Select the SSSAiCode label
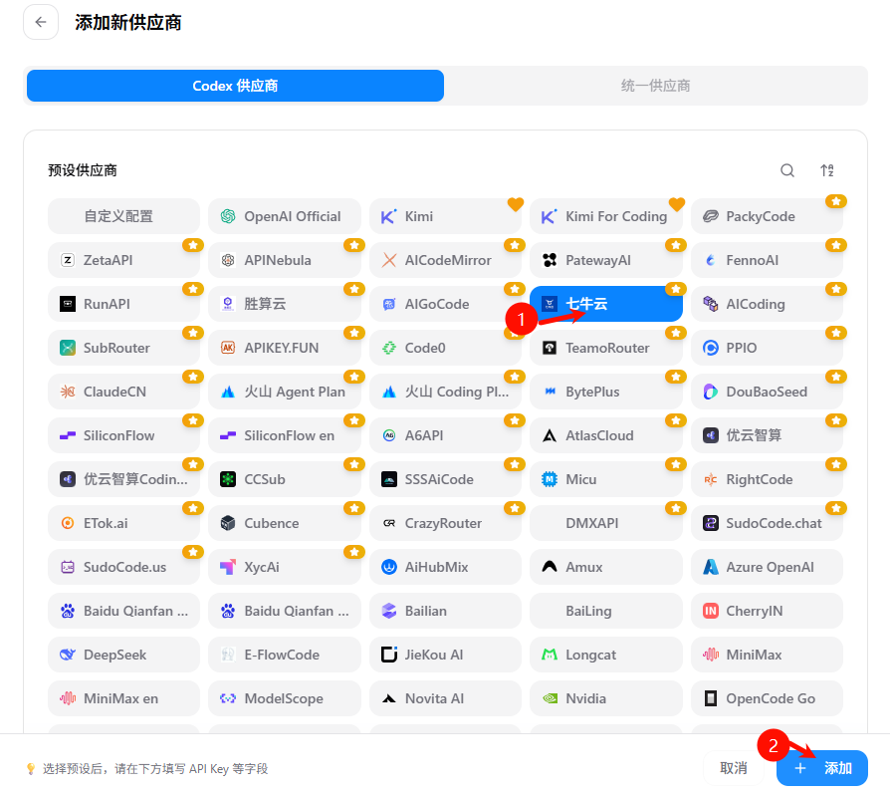Image resolution: width=890 pixels, height=795 pixels. [439, 479]
